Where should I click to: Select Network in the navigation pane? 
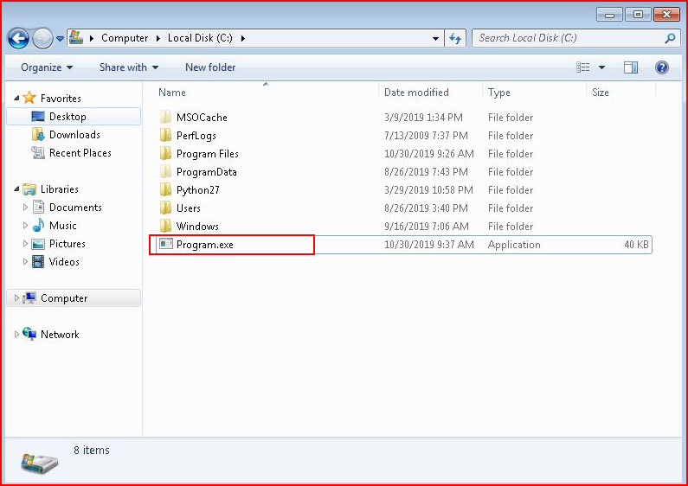[60, 335]
